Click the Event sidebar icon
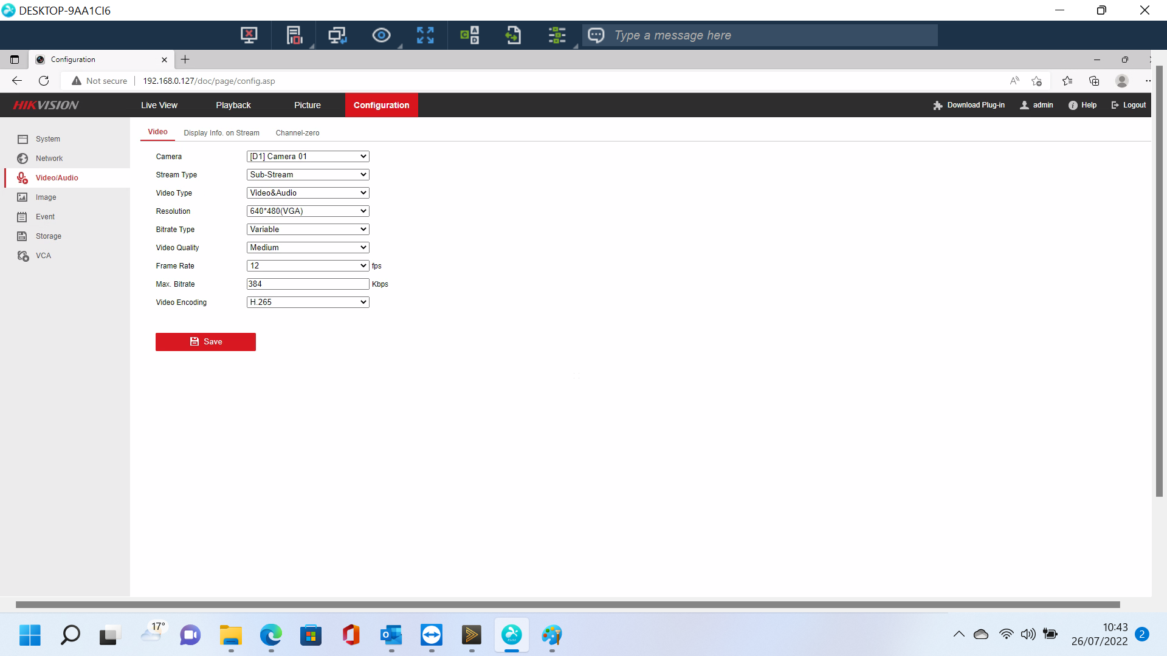 point(22,217)
